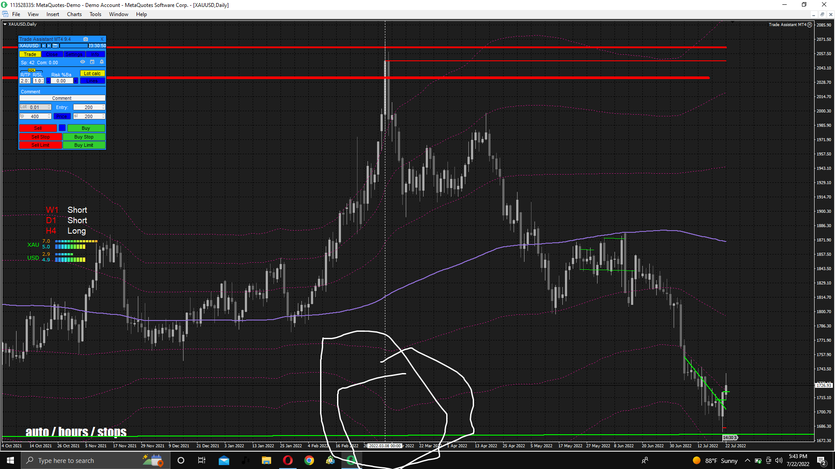Open Opera browser from the taskbar
This screenshot has height=469, width=835.
[288, 460]
